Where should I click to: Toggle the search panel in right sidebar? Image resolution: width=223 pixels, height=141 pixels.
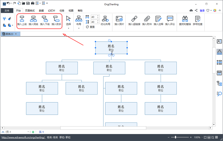219,94
